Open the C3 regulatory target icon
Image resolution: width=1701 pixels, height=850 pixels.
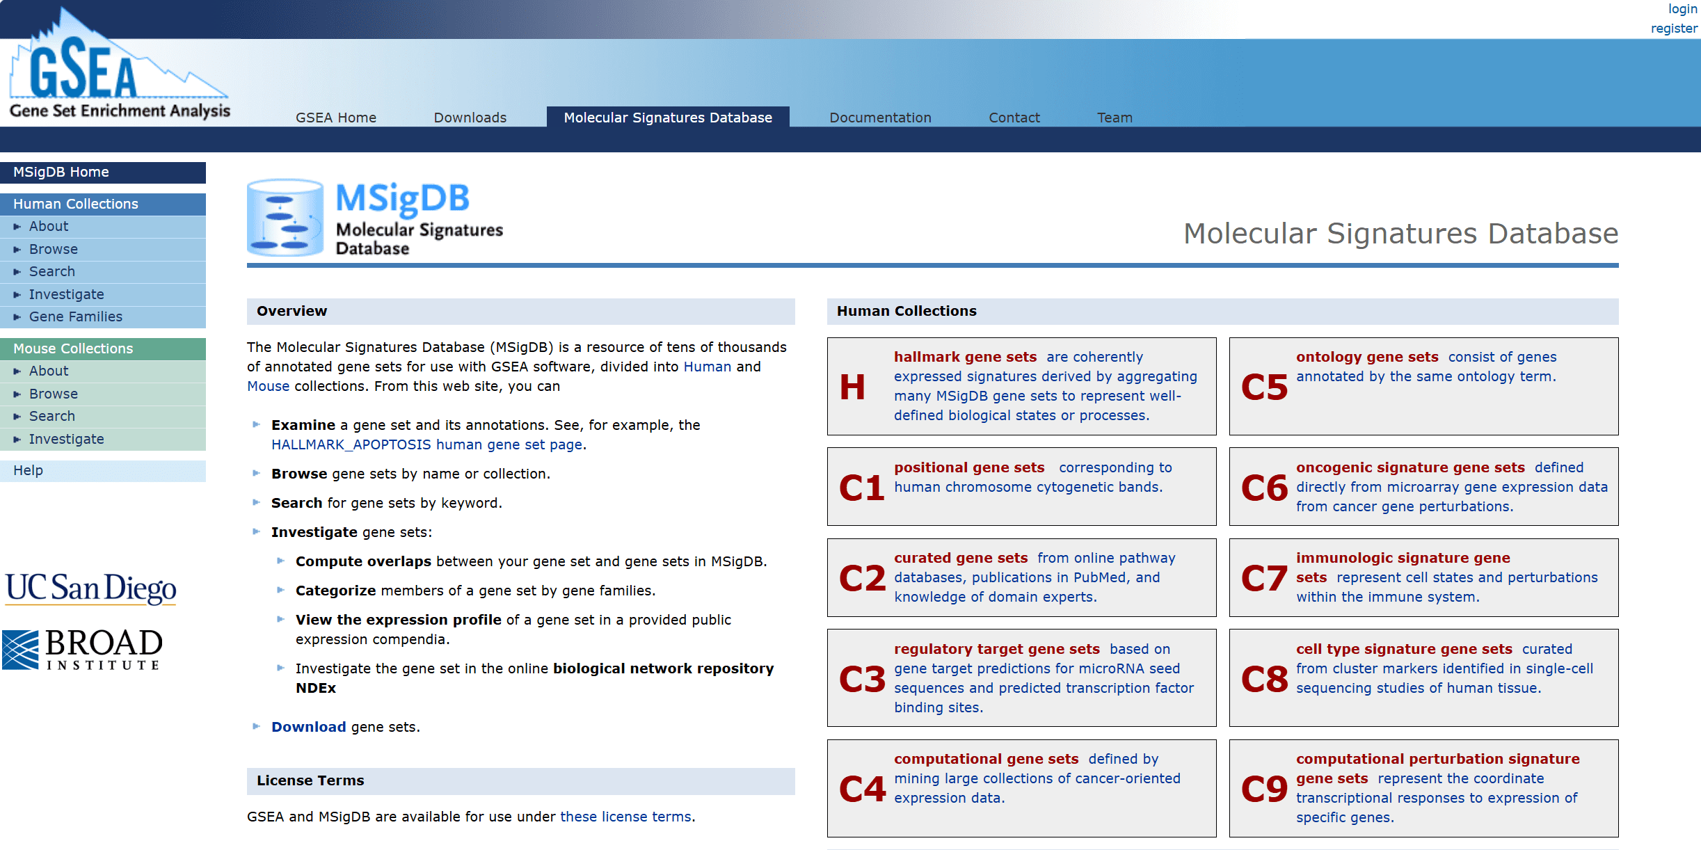click(861, 679)
